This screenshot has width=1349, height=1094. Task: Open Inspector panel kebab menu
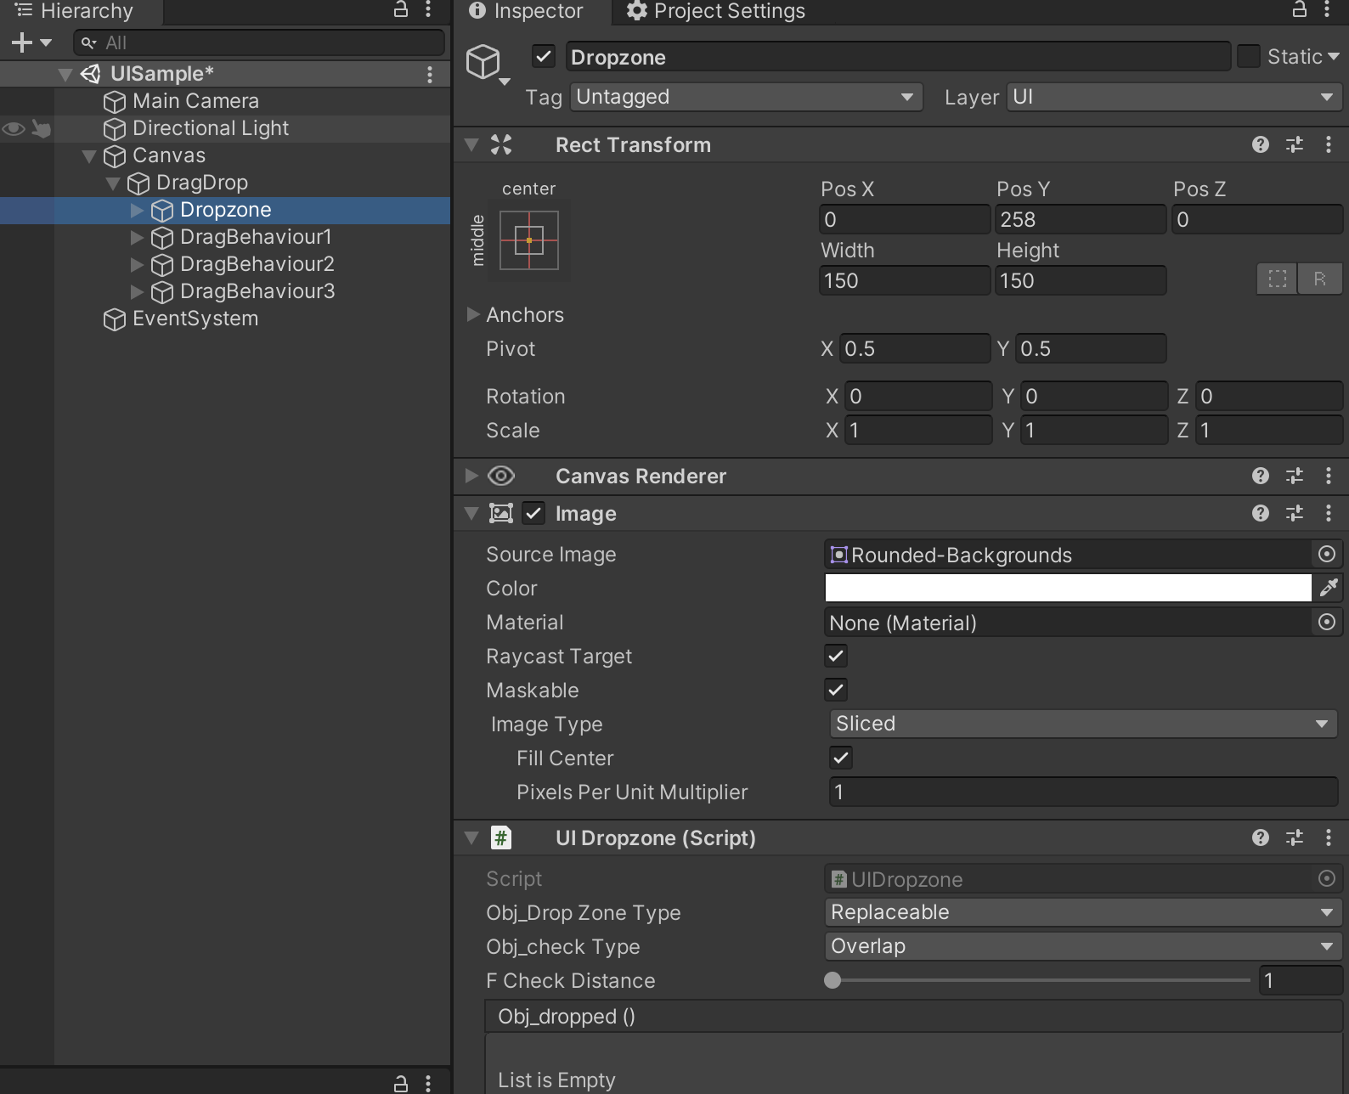coord(1328,10)
